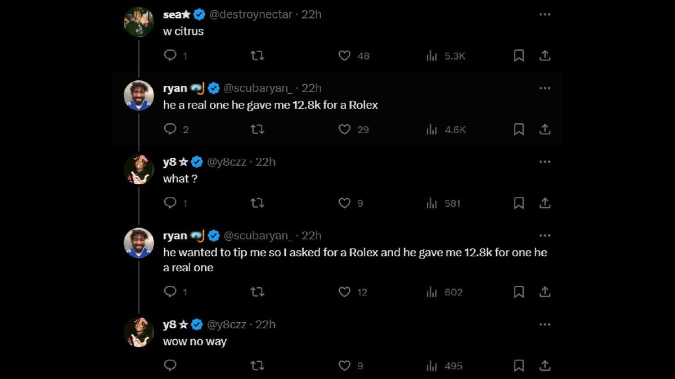Click the retweet icon under "wow no way"
The width and height of the screenshot is (675, 379).
click(257, 366)
